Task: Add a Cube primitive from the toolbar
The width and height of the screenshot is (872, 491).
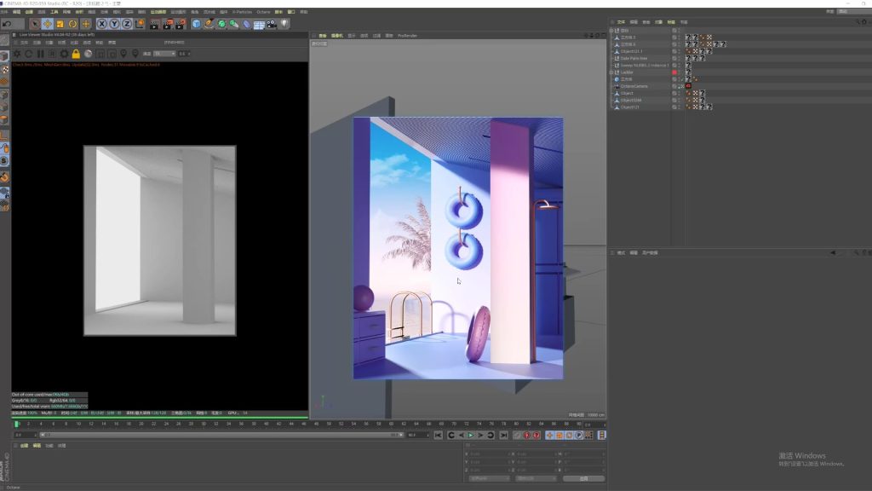Action: pyautogui.click(x=196, y=24)
